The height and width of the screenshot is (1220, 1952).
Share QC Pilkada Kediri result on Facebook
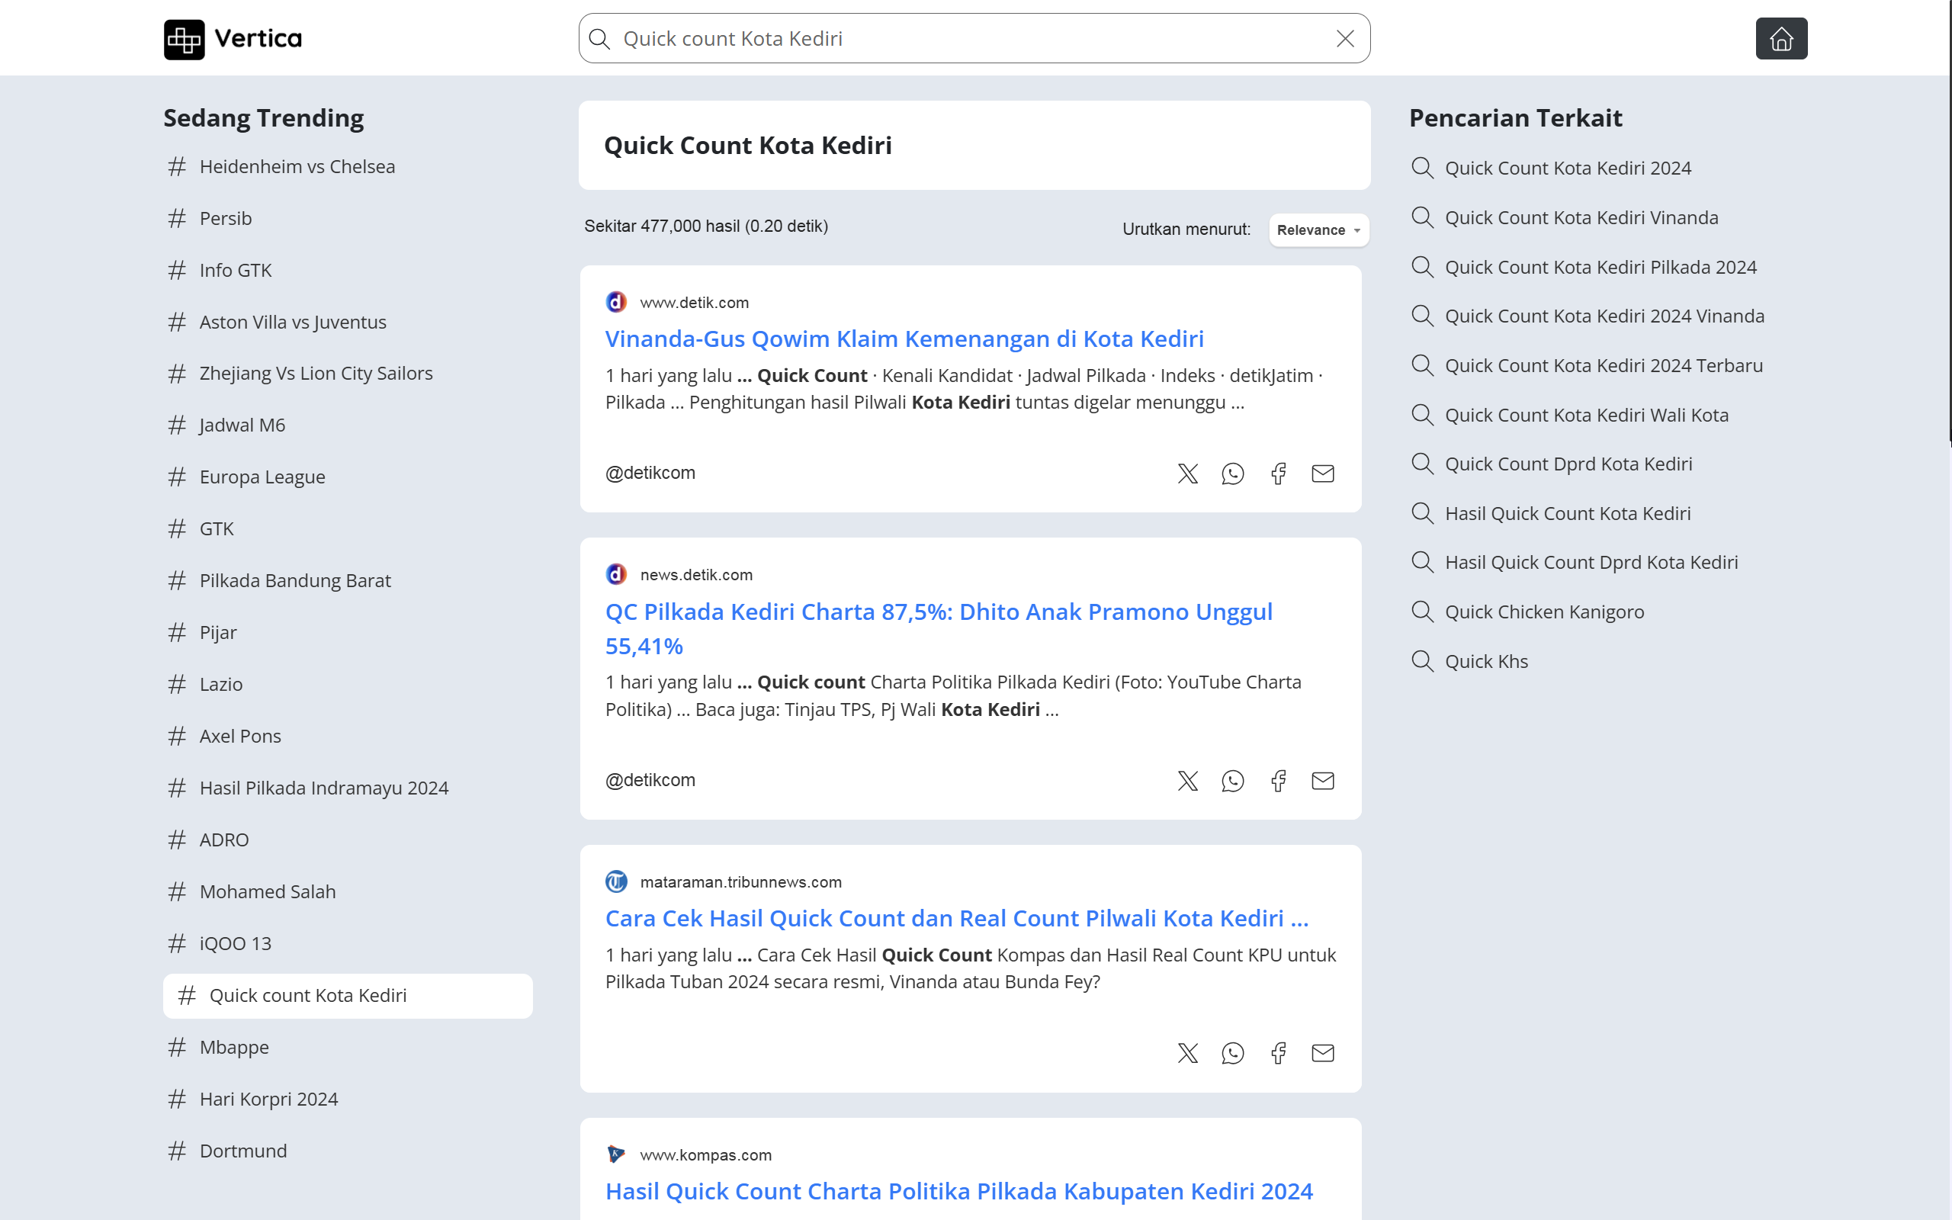click(x=1278, y=781)
